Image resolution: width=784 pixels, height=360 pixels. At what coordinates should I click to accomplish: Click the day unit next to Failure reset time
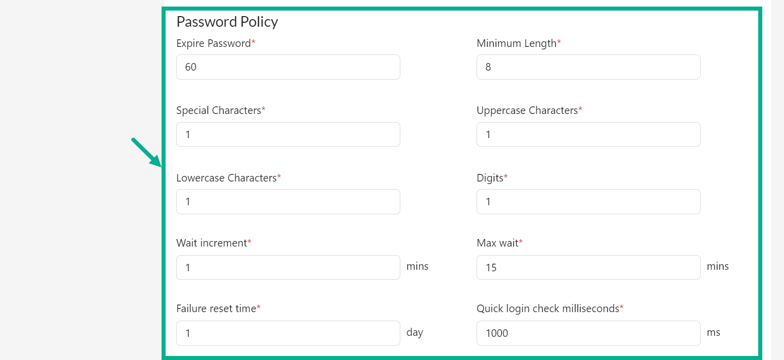[x=414, y=332]
